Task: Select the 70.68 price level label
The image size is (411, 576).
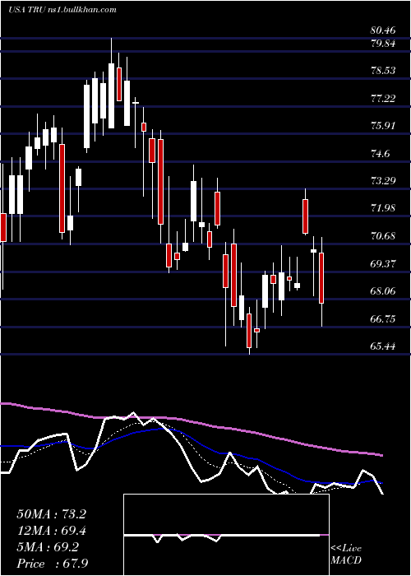Action: [383, 236]
